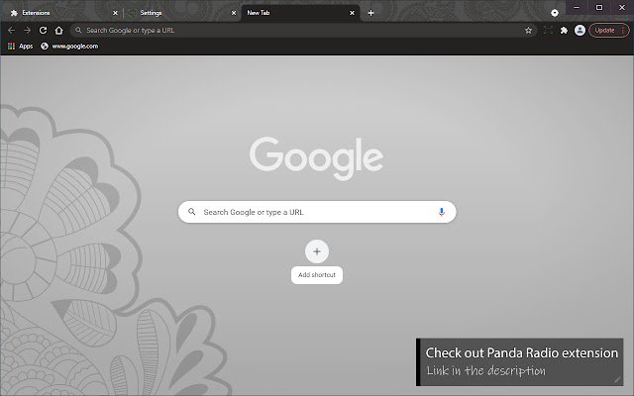Open the three-dot menu beside Update
This screenshot has width=634, height=396.
point(623,31)
